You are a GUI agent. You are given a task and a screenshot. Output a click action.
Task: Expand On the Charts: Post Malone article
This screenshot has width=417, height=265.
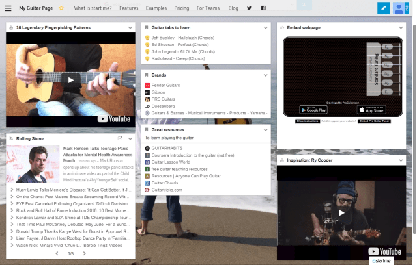click(x=12, y=197)
